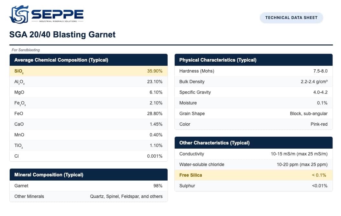Click the highlighted Free Silica label
This screenshot has height=216, width=341.
pos(191,175)
